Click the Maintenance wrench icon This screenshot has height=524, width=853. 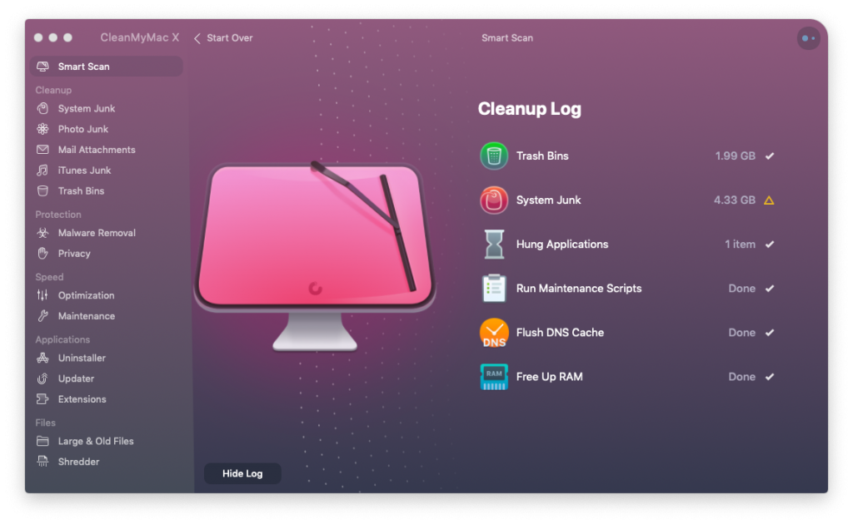tap(42, 315)
